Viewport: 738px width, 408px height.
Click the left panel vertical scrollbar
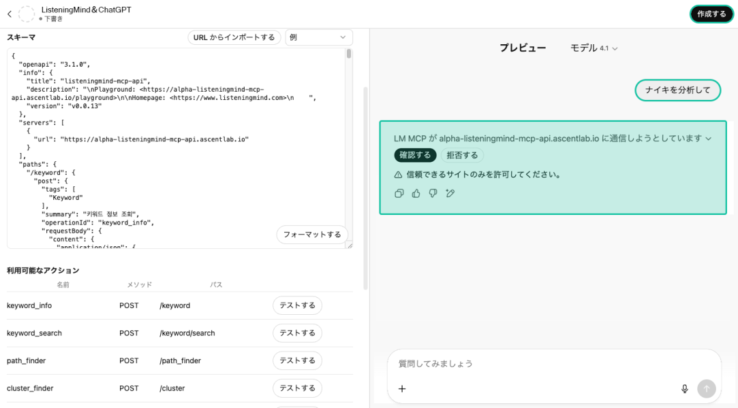pyautogui.click(x=365, y=188)
